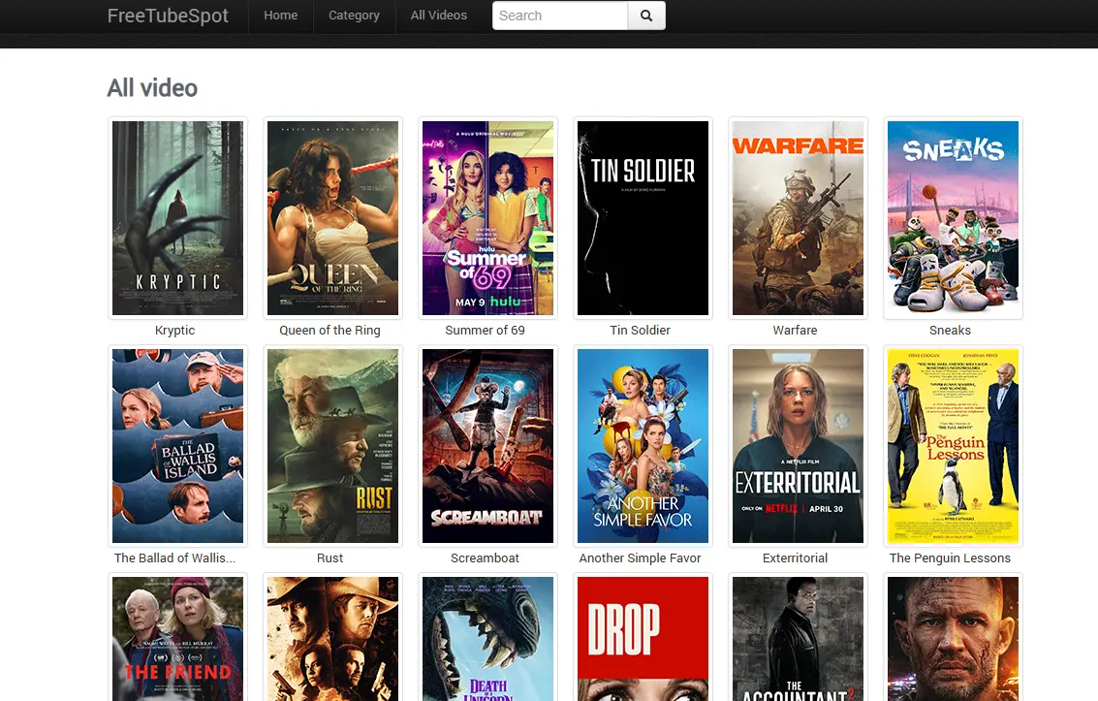Screen dimensions: 1098x701
Task: Open the Category menu item
Action: click(x=355, y=16)
